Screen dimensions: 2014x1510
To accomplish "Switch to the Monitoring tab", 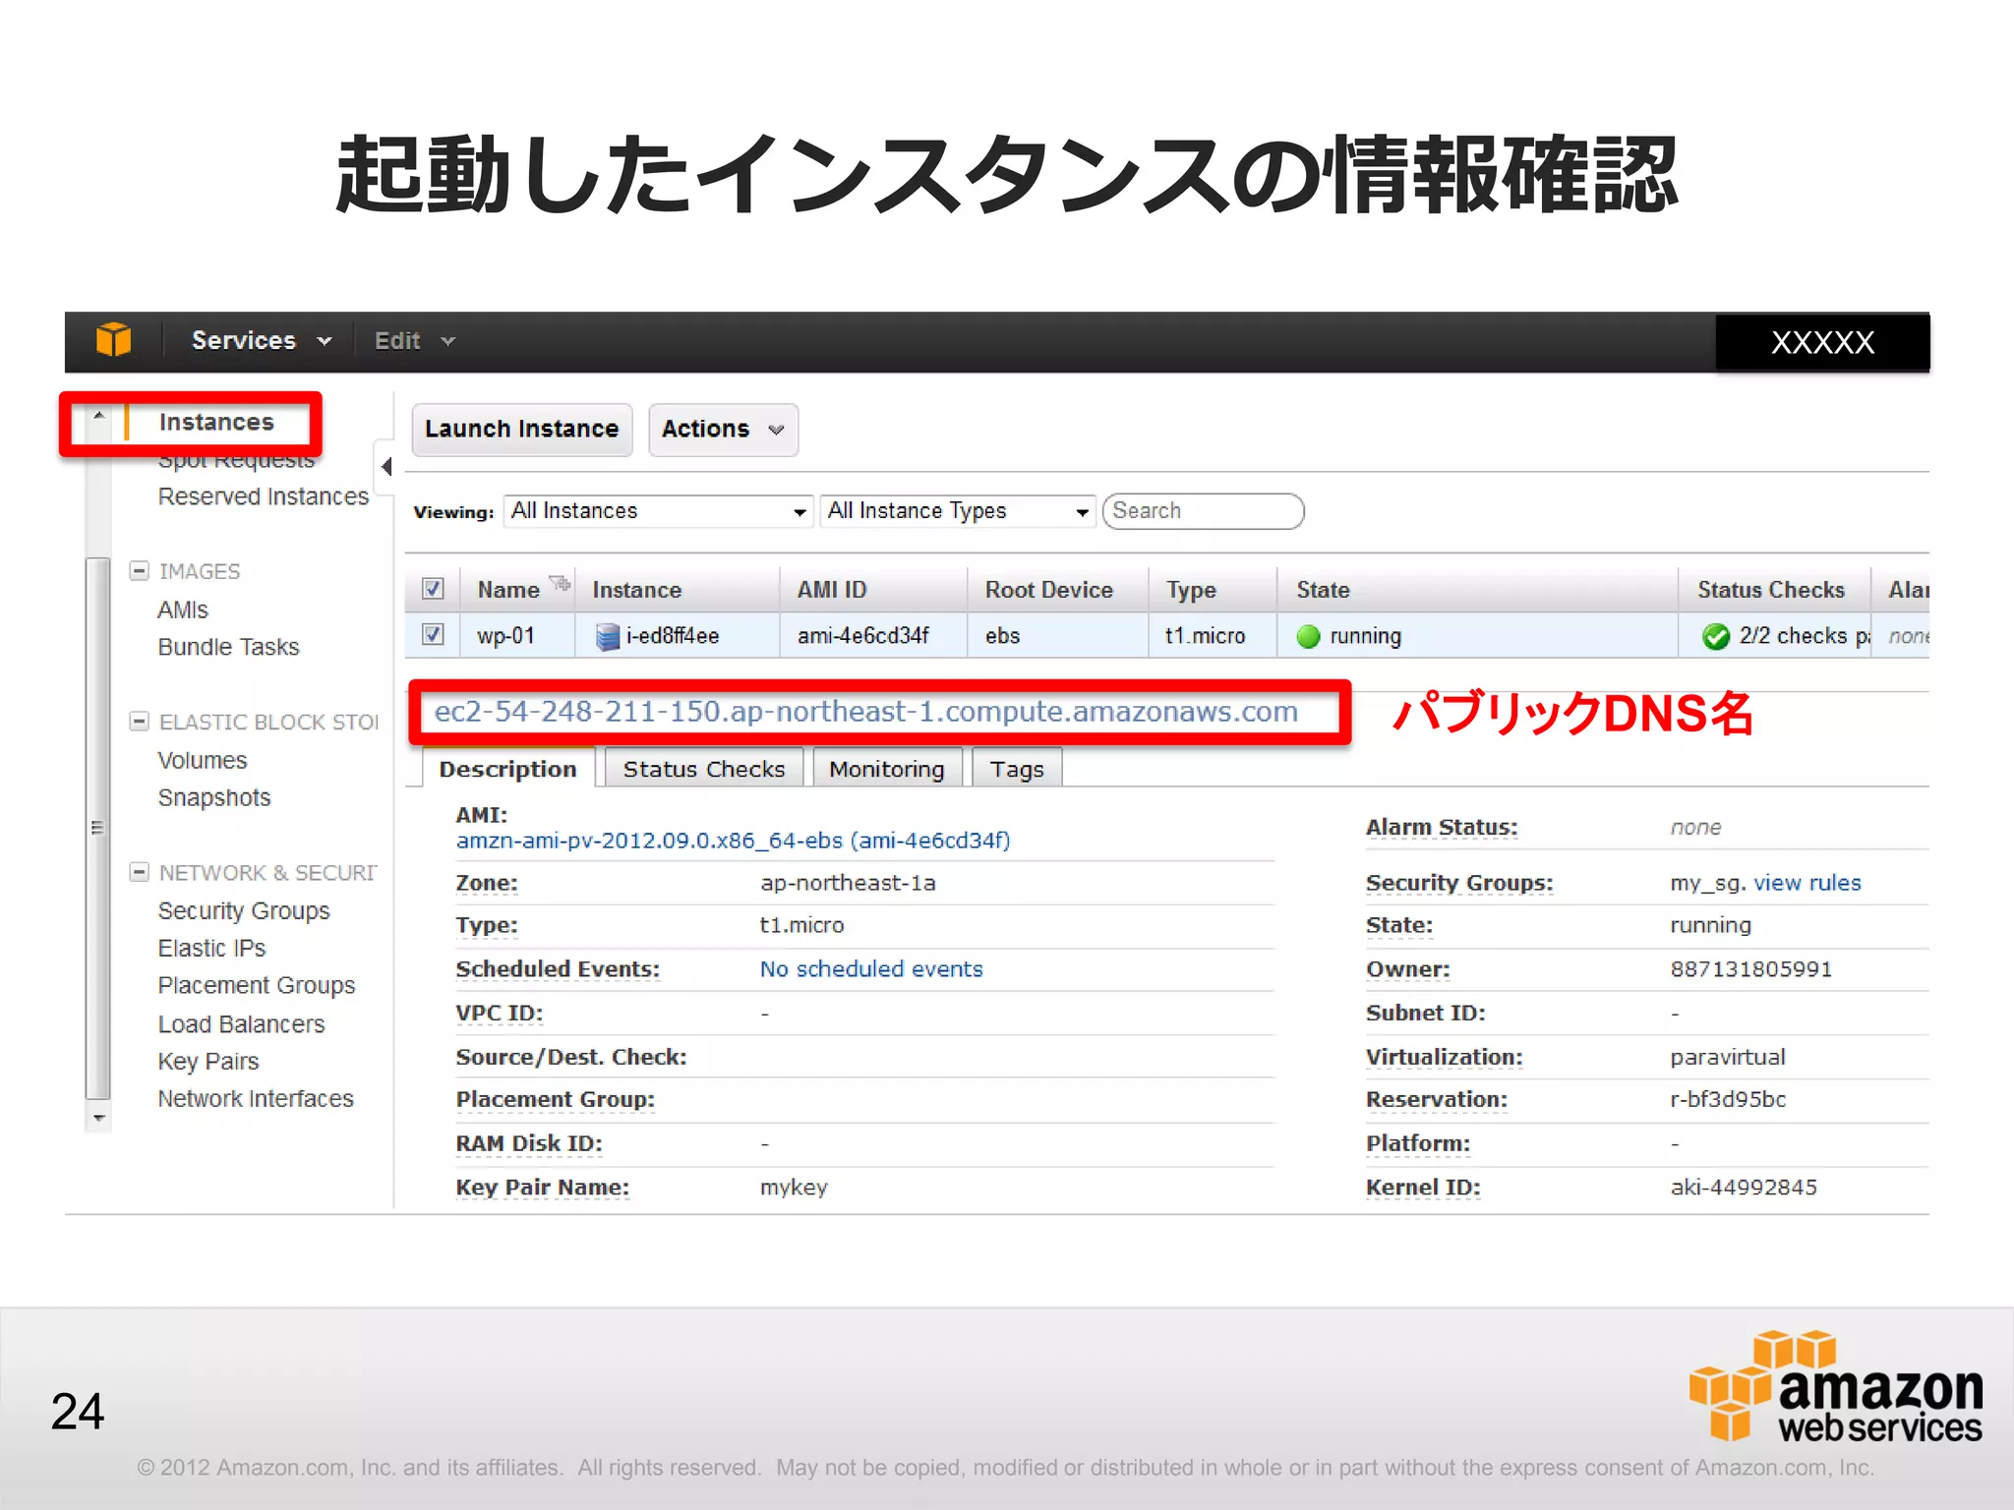I will [x=887, y=769].
